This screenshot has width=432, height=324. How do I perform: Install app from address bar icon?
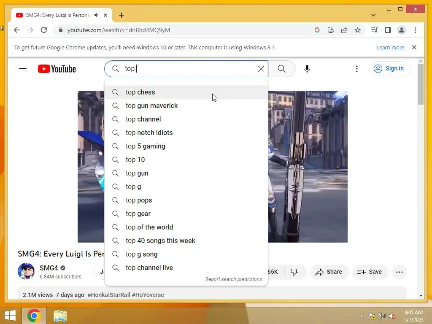coord(331,30)
